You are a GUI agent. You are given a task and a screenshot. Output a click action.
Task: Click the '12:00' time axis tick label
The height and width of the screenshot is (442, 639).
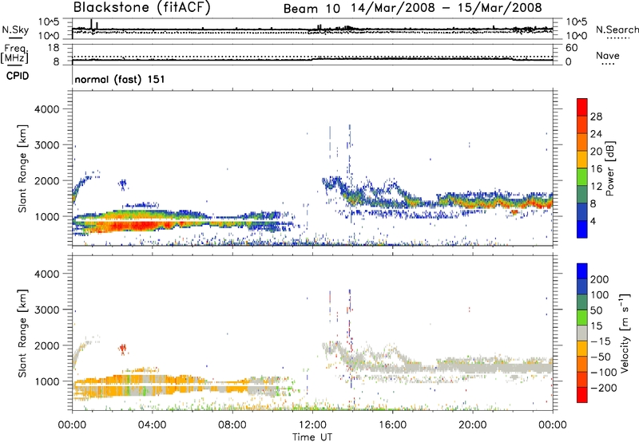[x=312, y=425]
